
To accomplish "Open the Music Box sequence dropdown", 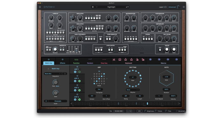I will click(x=53, y=74).
